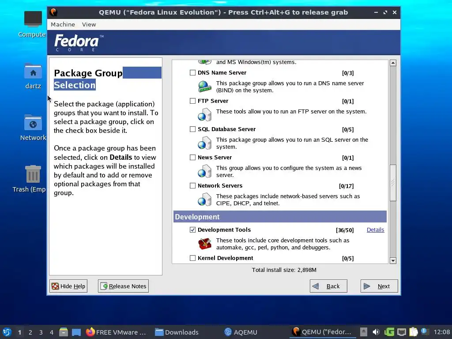Click the Development section header
The height and width of the screenshot is (339, 452).
[280, 217]
